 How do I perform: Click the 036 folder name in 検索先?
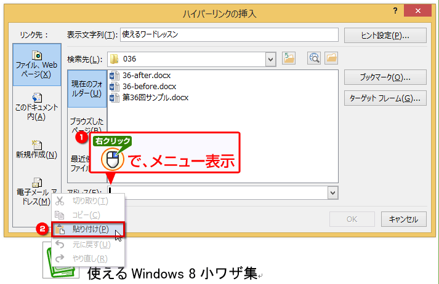[x=130, y=59]
